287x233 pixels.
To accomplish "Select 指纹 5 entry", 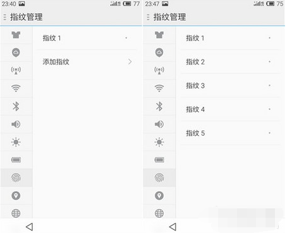I will (195, 133).
